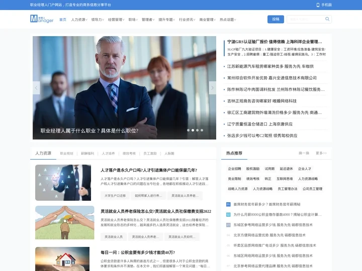Open article 张店多少钱可以考C2驾照
Image resolution: width=362 pixels, height=271 pixels.
pyautogui.click(x=262, y=135)
